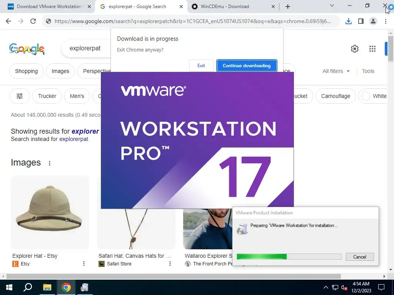Click the Windows Start button
Image resolution: width=394 pixels, height=295 pixels.
click(x=9, y=287)
